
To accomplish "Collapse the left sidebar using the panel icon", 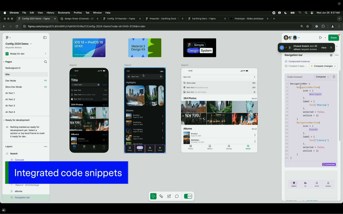I will [x=45, y=38].
